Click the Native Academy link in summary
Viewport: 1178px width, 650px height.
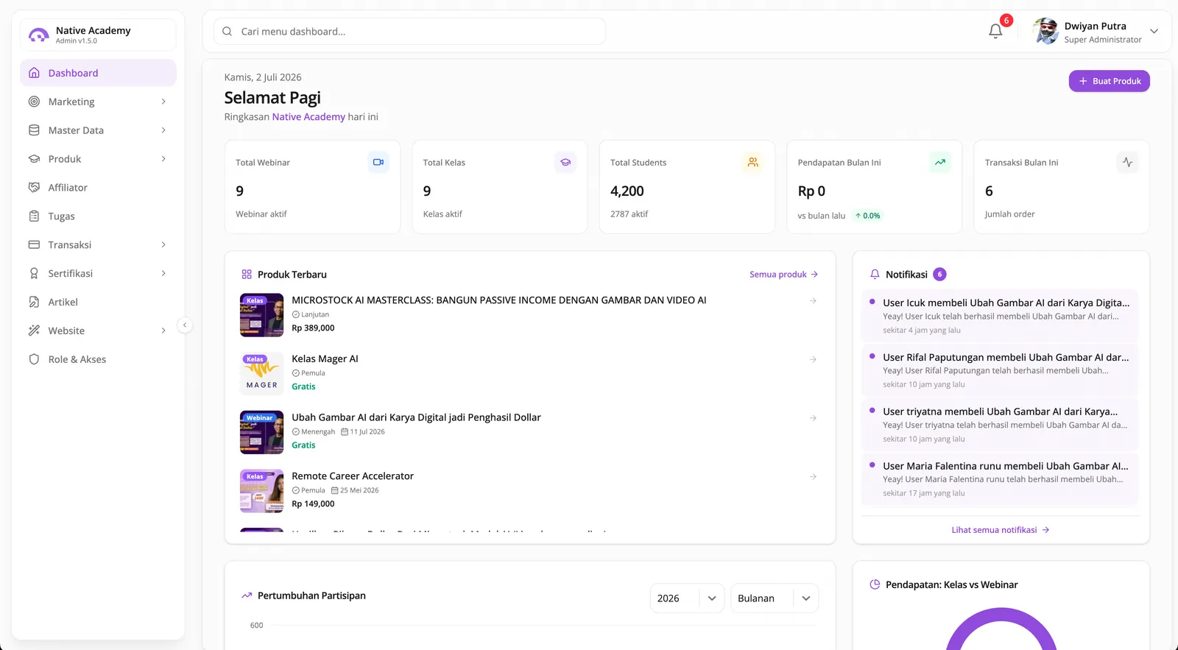coord(308,116)
